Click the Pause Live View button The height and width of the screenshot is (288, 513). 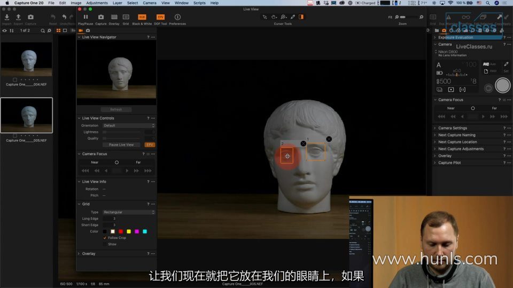[x=122, y=145]
